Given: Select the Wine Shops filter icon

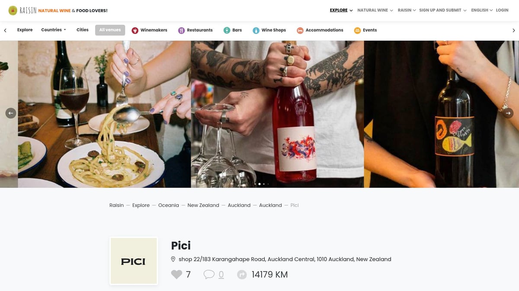Looking at the screenshot, I should [x=256, y=30].
